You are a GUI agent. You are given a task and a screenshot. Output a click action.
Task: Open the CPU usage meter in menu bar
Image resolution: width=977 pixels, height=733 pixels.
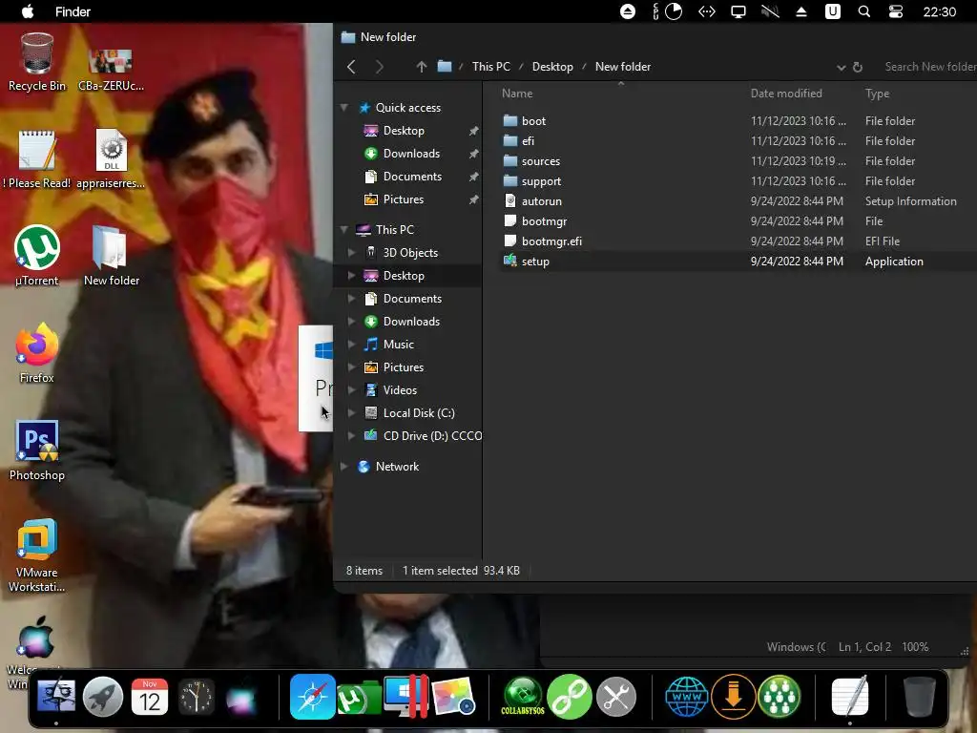click(x=674, y=11)
